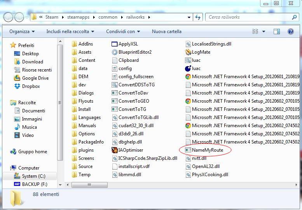Click the Forward navigation button
The image size is (302, 210).
point(19,17)
